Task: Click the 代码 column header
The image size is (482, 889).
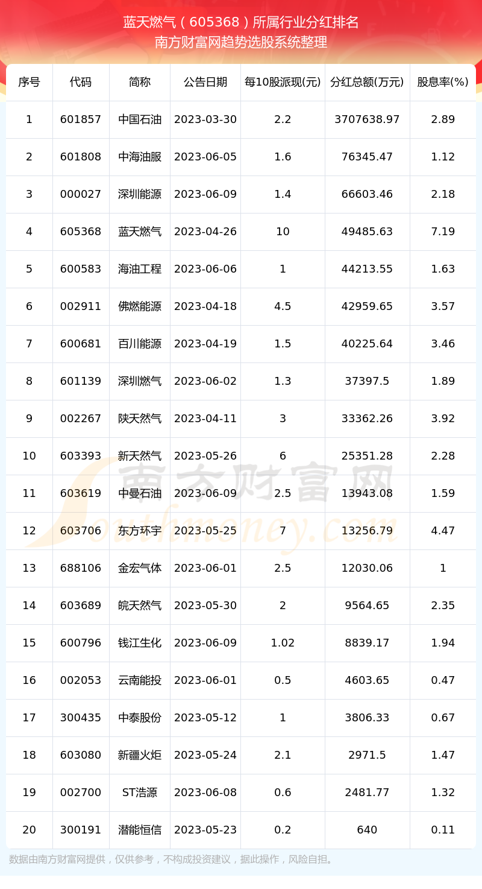Action: click(x=81, y=82)
